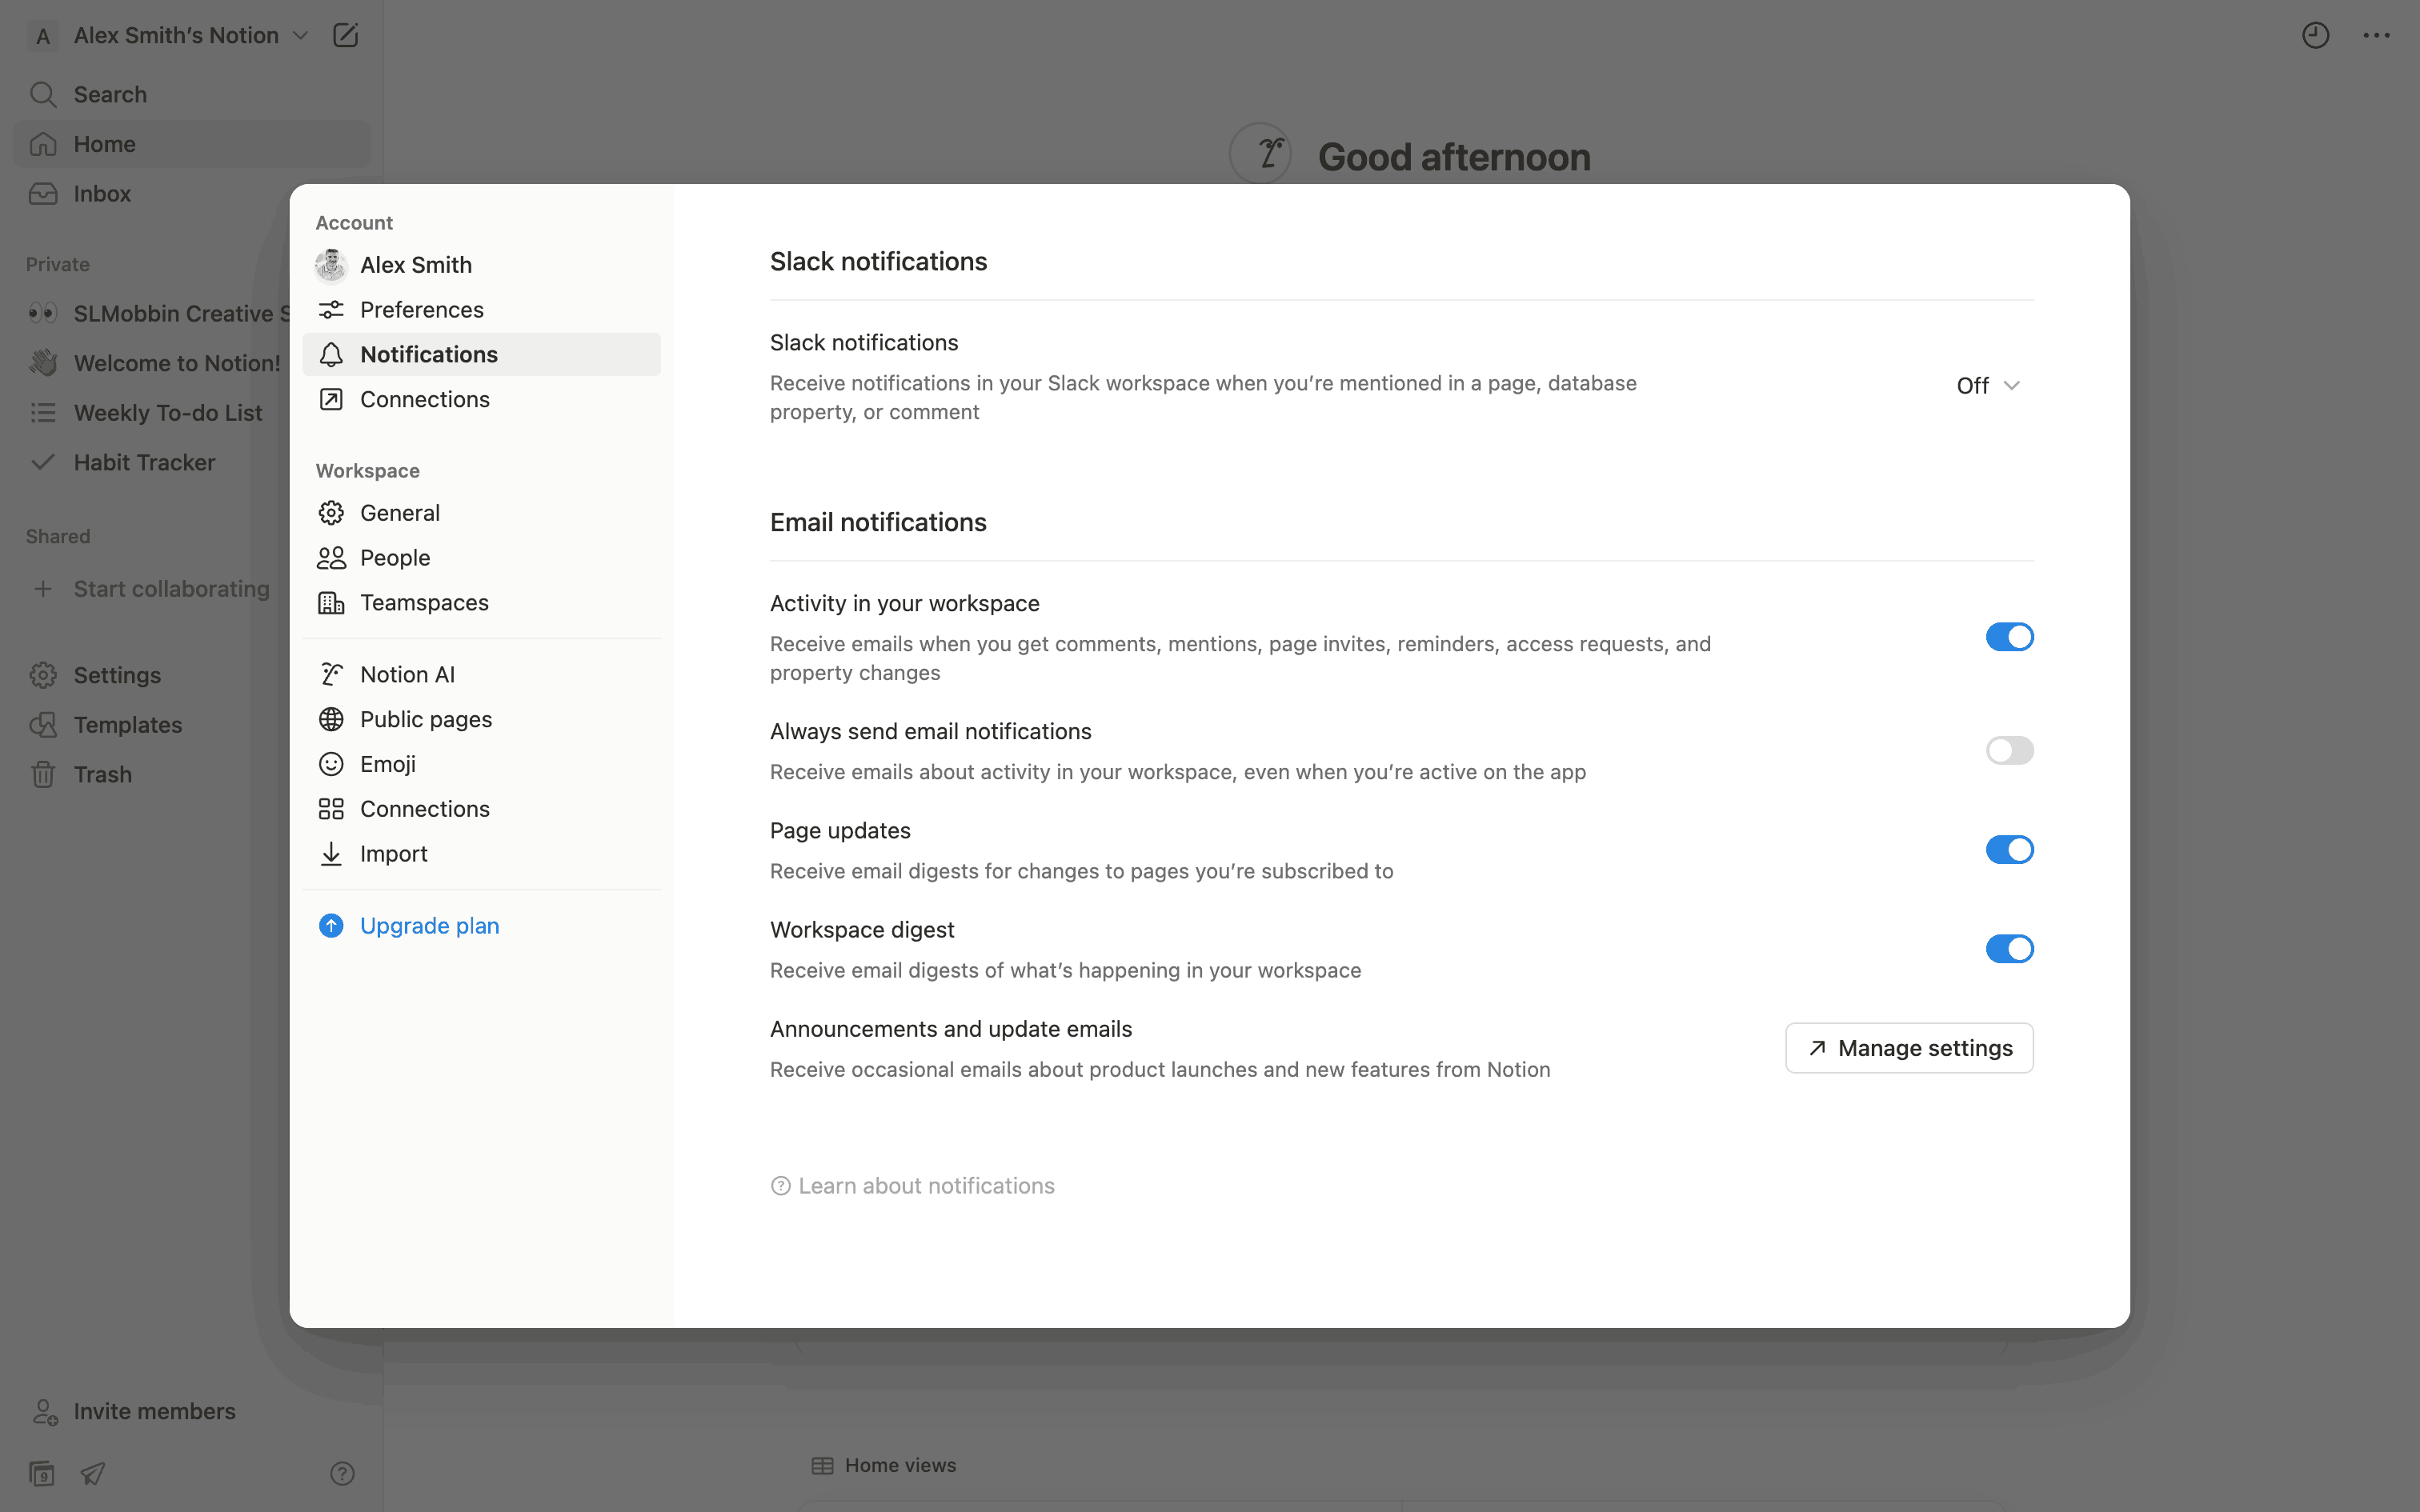Viewport: 2420px width, 1512px height.
Task: Open the calendar icon at bottom left
Action: (42, 1473)
